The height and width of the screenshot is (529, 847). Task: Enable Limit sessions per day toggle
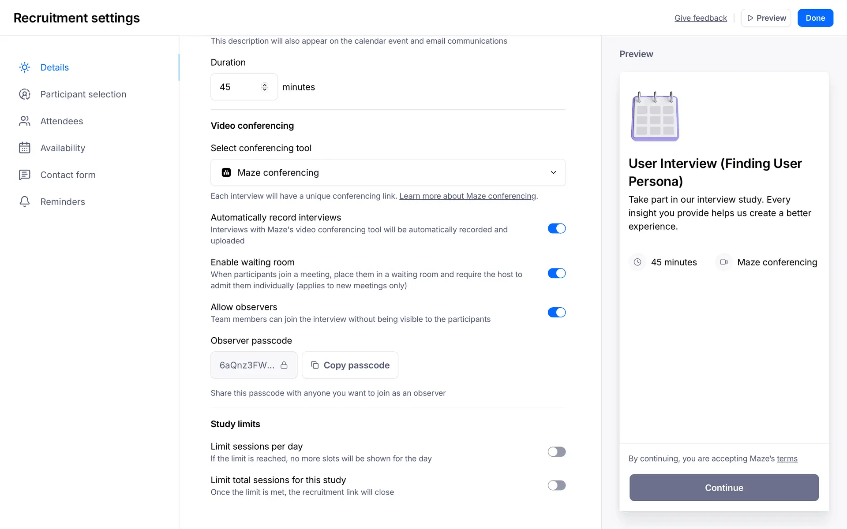556,452
